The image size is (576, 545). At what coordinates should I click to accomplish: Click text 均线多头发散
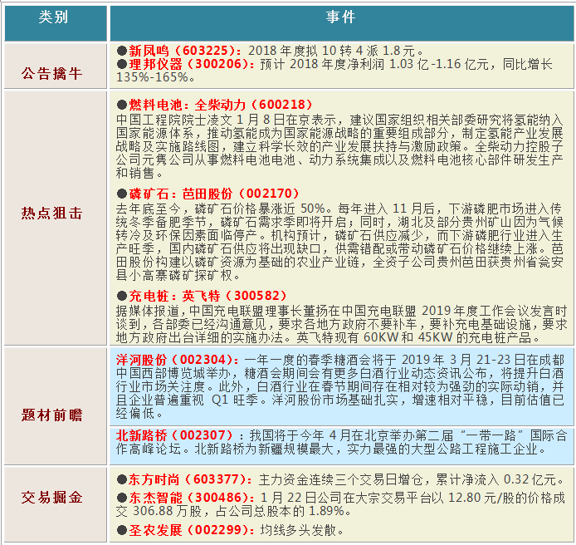(298, 530)
